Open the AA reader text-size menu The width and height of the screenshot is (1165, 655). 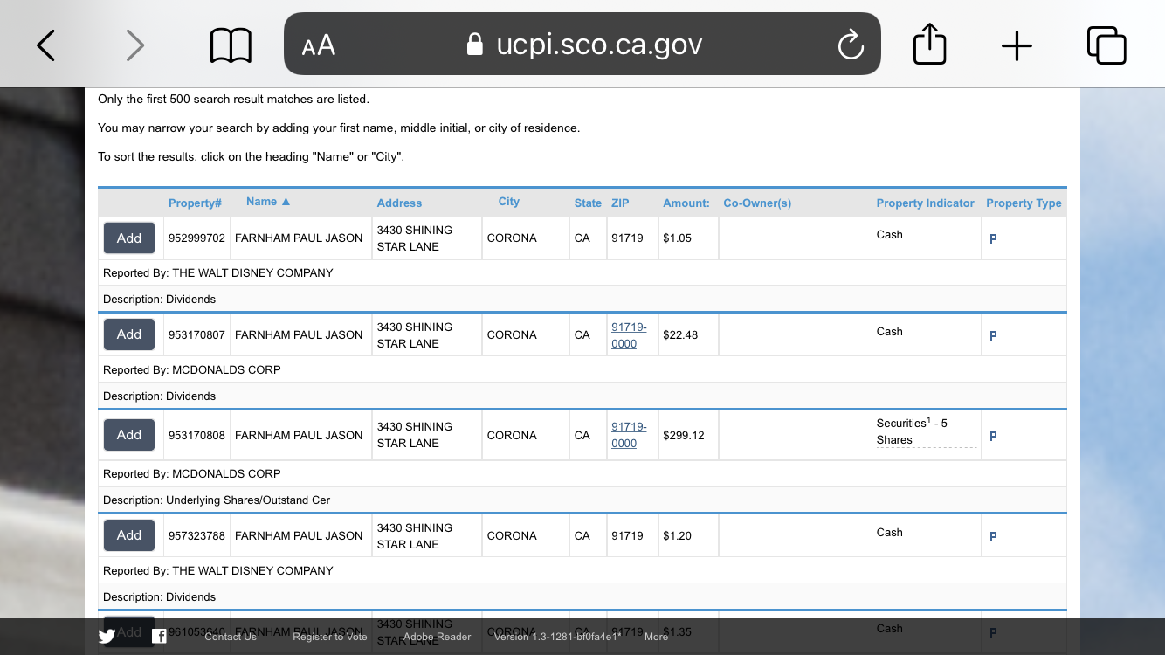[x=319, y=45]
